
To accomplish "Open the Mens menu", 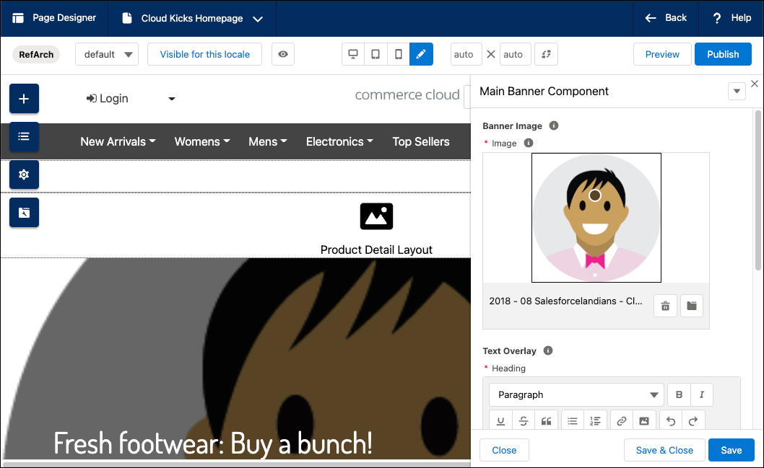I will point(268,141).
